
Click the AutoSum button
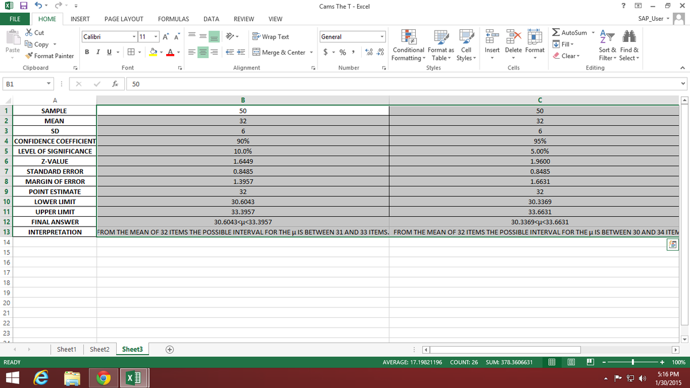(x=570, y=33)
